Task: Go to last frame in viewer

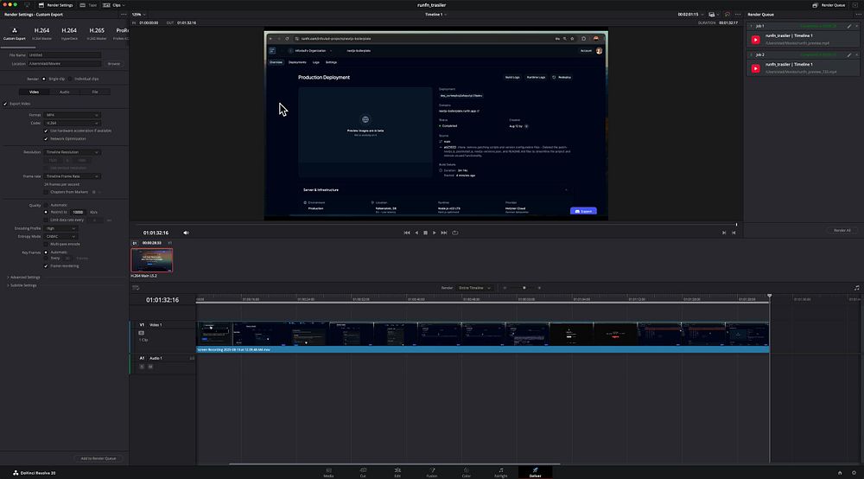Action: pos(443,233)
